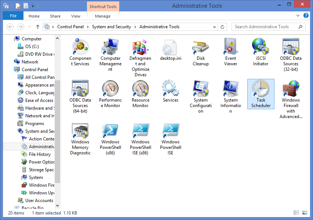Viewport: 313px width, 220px height.
Task: Select Defragment and Optimize Drives
Action: (x=141, y=58)
